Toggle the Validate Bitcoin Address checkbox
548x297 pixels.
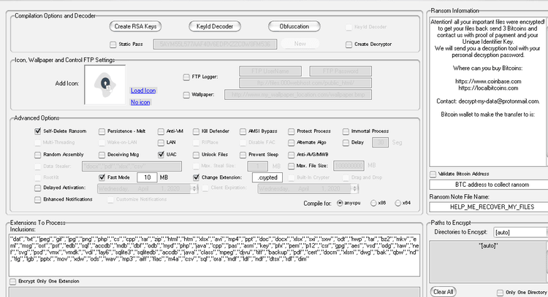[433, 173]
